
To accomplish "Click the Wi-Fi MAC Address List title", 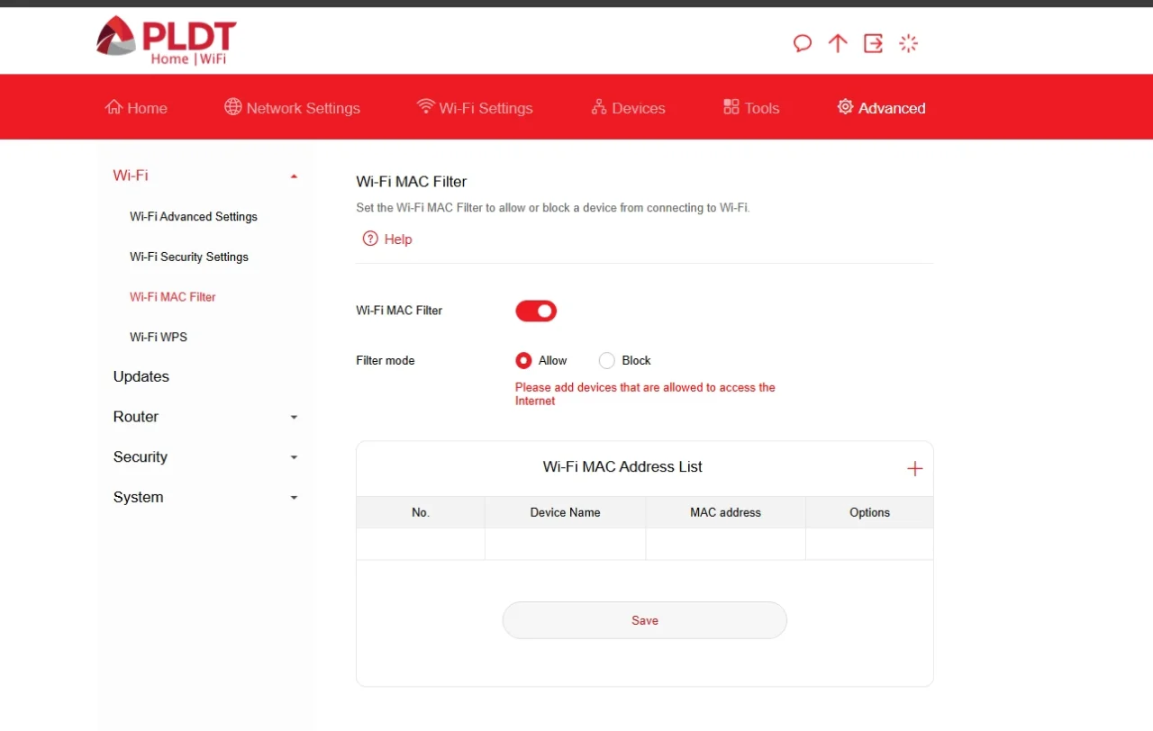I will (x=622, y=466).
